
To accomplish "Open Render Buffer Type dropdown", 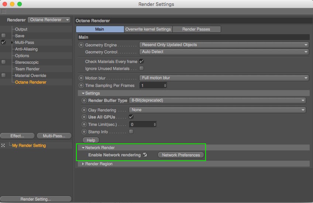I will pyautogui.click(x=217, y=100).
